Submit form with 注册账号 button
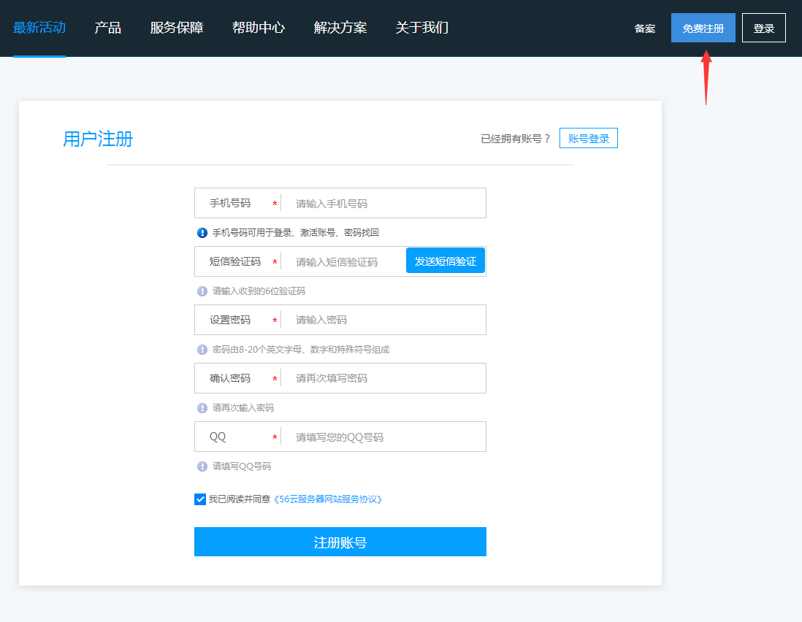Image resolution: width=802 pixels, height=622 pixels. click(x=340, y=542)
